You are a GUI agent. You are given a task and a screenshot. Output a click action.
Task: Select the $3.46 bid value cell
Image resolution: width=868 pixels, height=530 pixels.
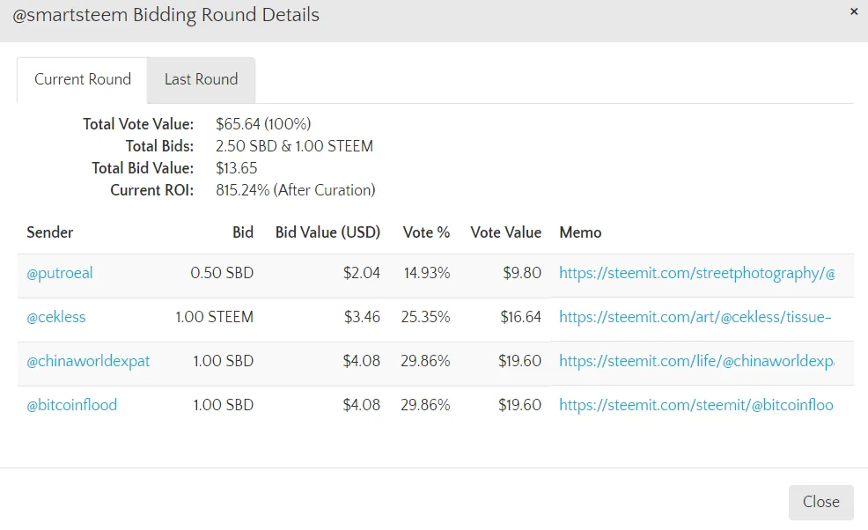(x=362, y=317)
